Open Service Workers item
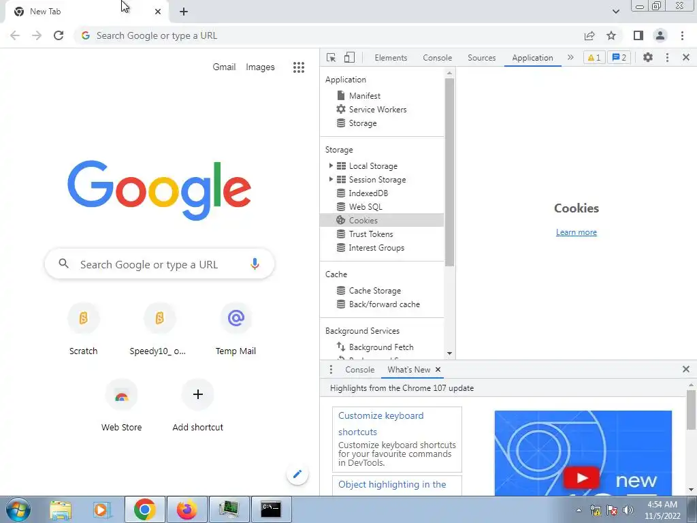697x523 pixels. coord(377,110)
